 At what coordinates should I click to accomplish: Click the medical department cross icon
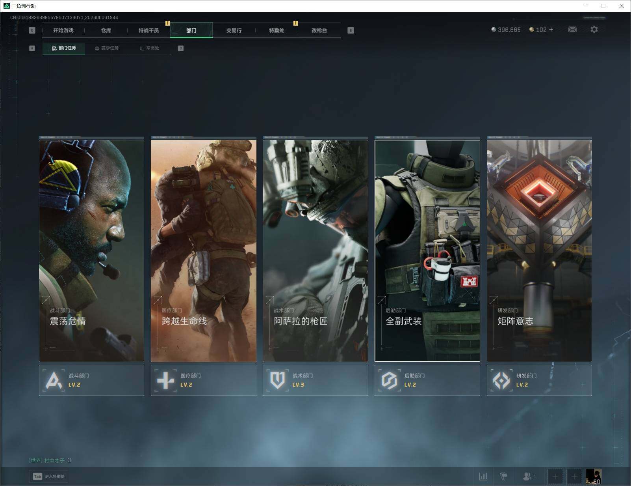click(165, 380)
